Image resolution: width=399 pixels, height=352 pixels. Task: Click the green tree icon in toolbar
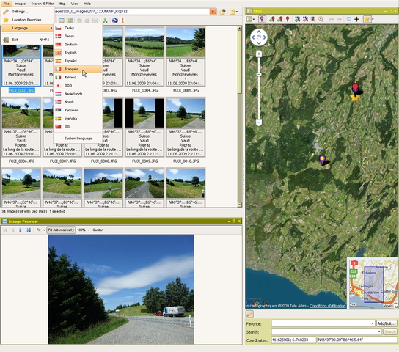click(x=105, y=21)
